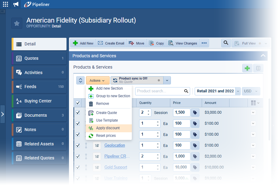Click the search magnifier in toolbar

point(226,43)
